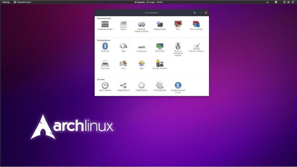Open the Сеть network settings

(123, 64)
